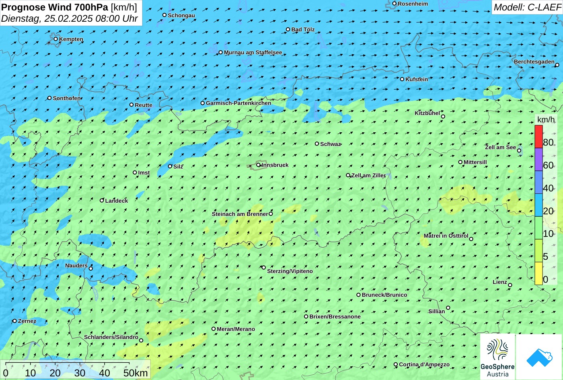Image resolution: width=563 pixels, height=380 pixels.
Task: Click the Lienz marker circle
Action: 510,285
